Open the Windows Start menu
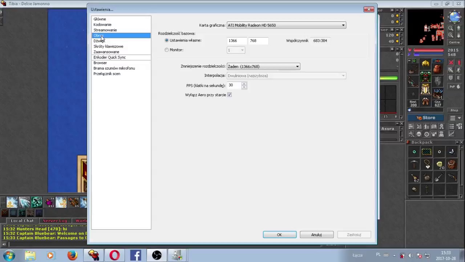 pos(9,255)
